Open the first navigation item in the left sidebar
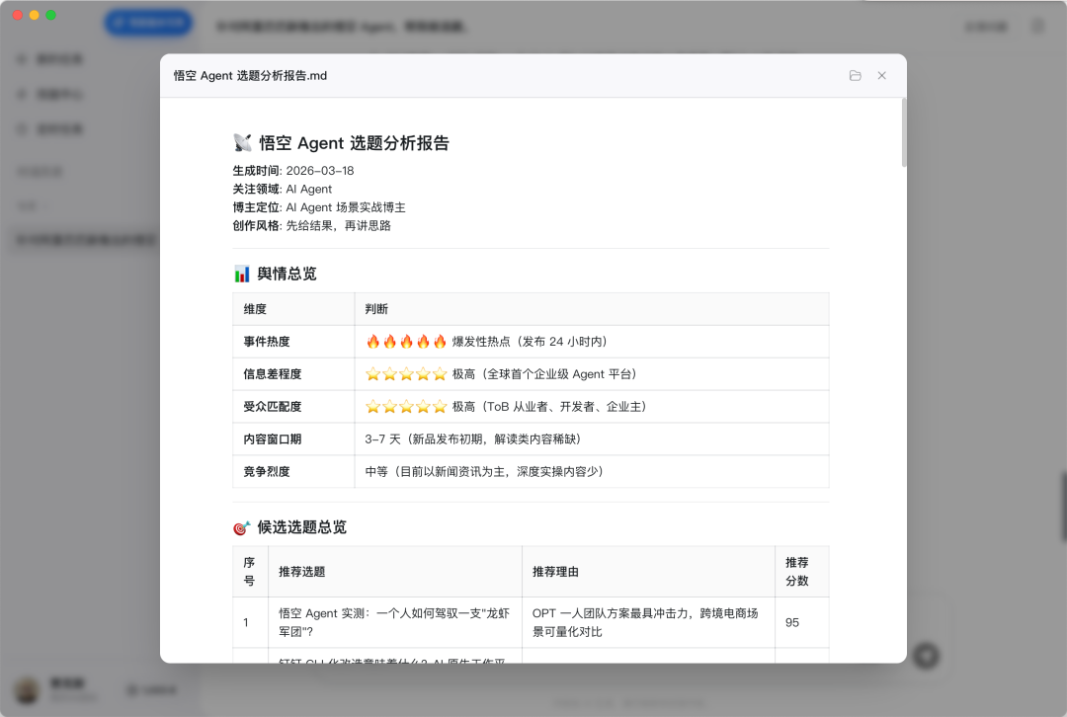 [x=59, y=59]
